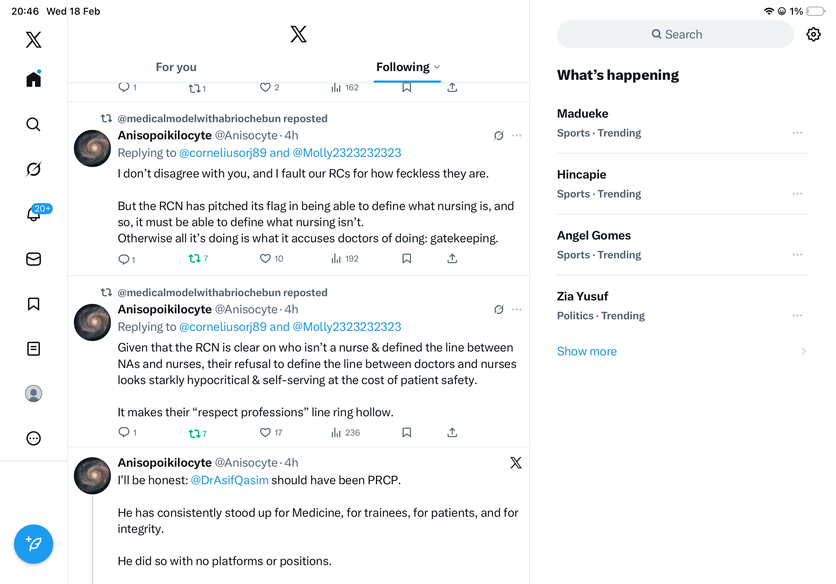
Task: Open the sidebar More circle menu
Action: tap(34, 438)
